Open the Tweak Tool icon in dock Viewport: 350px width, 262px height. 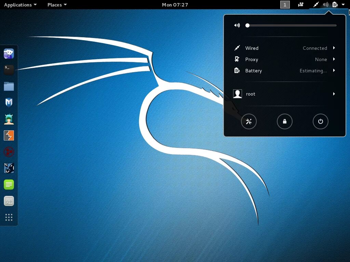[x=9, y=201]
